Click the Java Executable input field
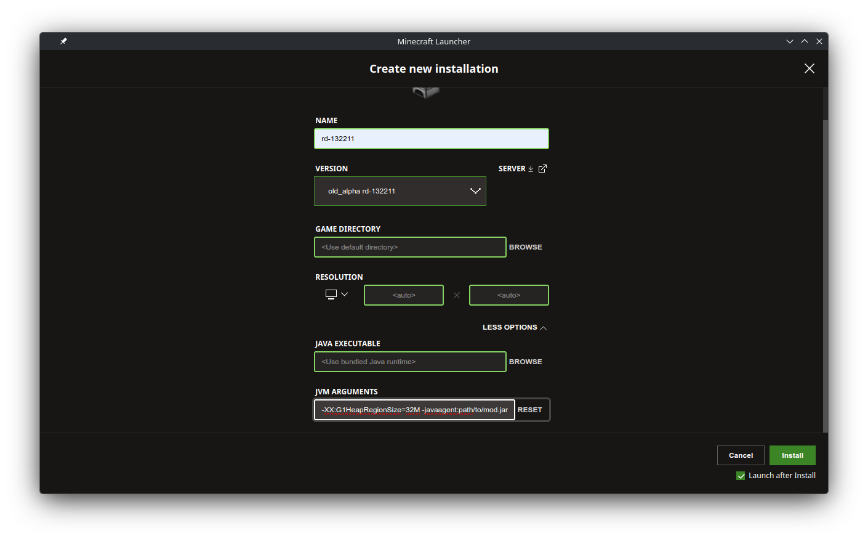This screenshot has height=541, width=868. [410, 362]
